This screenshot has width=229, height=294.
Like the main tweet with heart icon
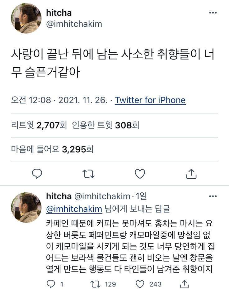[140, 174]
